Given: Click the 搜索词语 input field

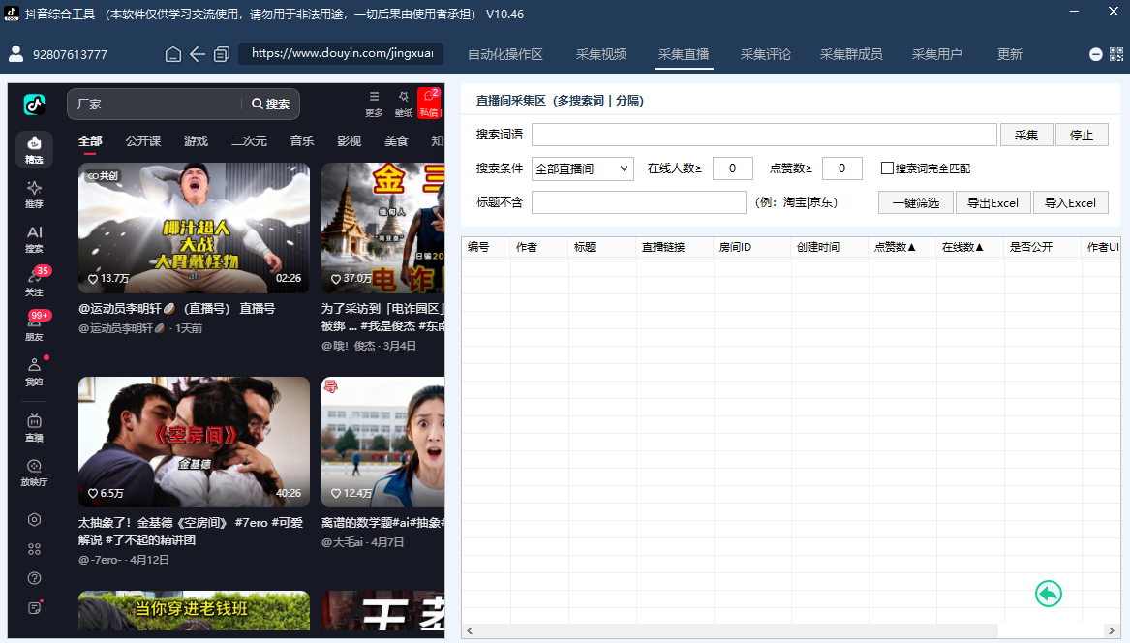Looking at the screenshot, I should [x=764, y=135].
